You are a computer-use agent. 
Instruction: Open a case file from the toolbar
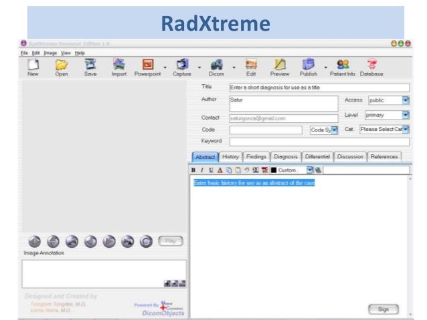pos(62,67)
